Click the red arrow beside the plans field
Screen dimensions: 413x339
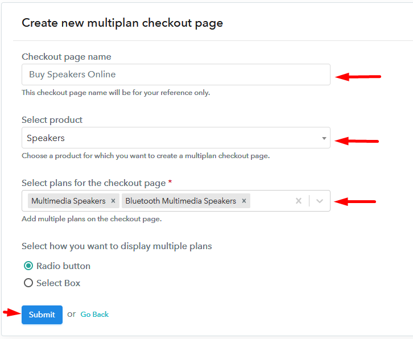(x=355, y=201)
